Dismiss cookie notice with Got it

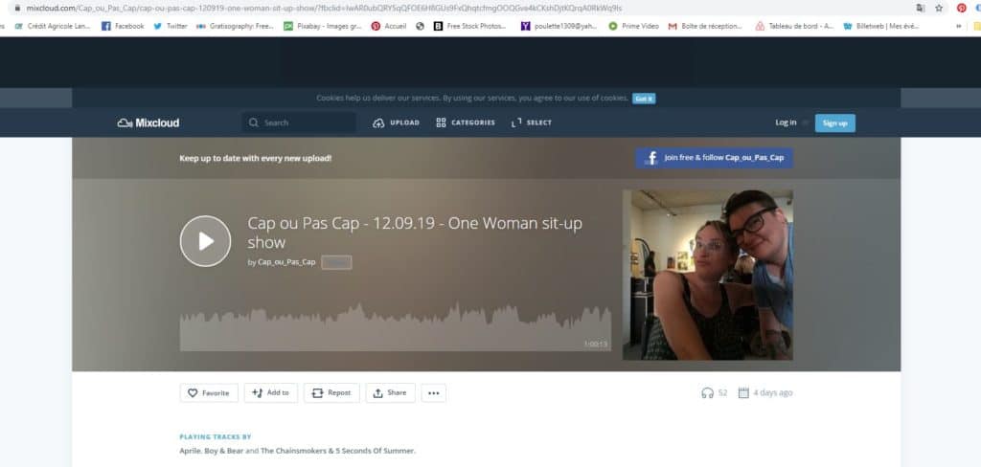(x=644, y=98)
